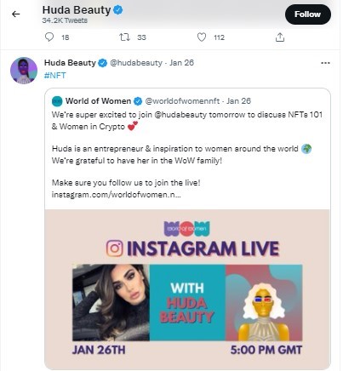
Task: Click World of Women verified badge
Action: pos(138,101)
